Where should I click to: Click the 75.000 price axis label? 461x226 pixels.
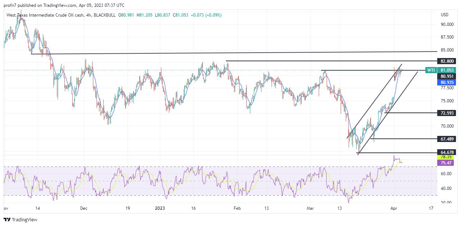[x=447, y=101]
